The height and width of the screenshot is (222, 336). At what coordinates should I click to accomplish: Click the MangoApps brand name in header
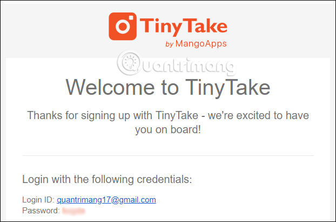201,44
